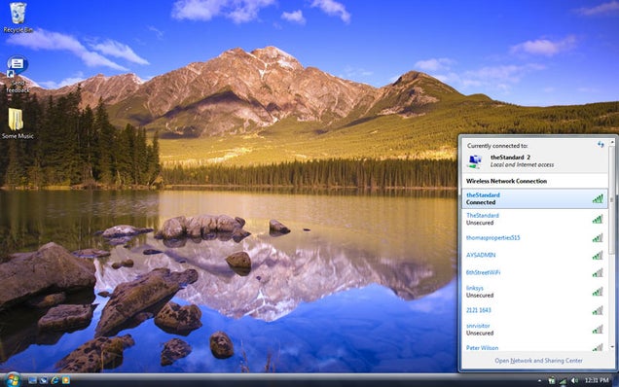Image resolution: width=619 pixels, height=387 pixels.
Task: Click the wireless network tray icon
Action: 563,381
